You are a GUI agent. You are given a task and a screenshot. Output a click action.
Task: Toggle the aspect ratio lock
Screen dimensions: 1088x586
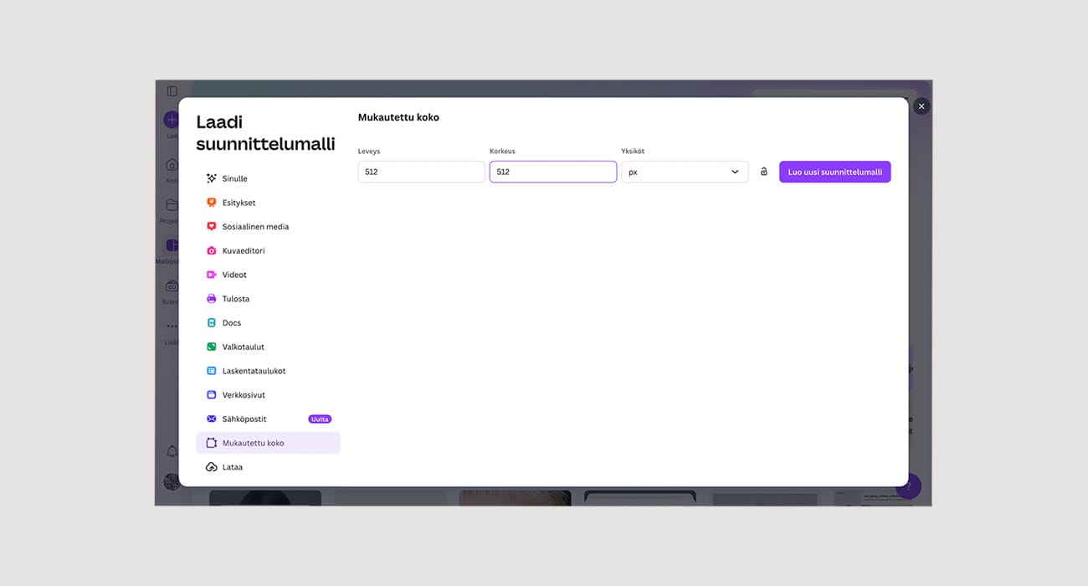coord(763,172)
